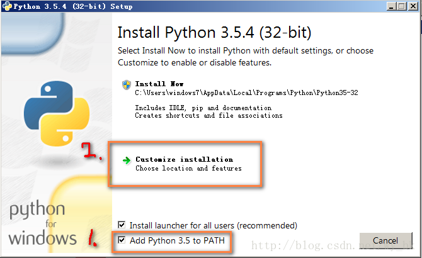Screen dimensions: 422x258
Task: Click the green Customize installation arrow icon
Action: (127, 160)
